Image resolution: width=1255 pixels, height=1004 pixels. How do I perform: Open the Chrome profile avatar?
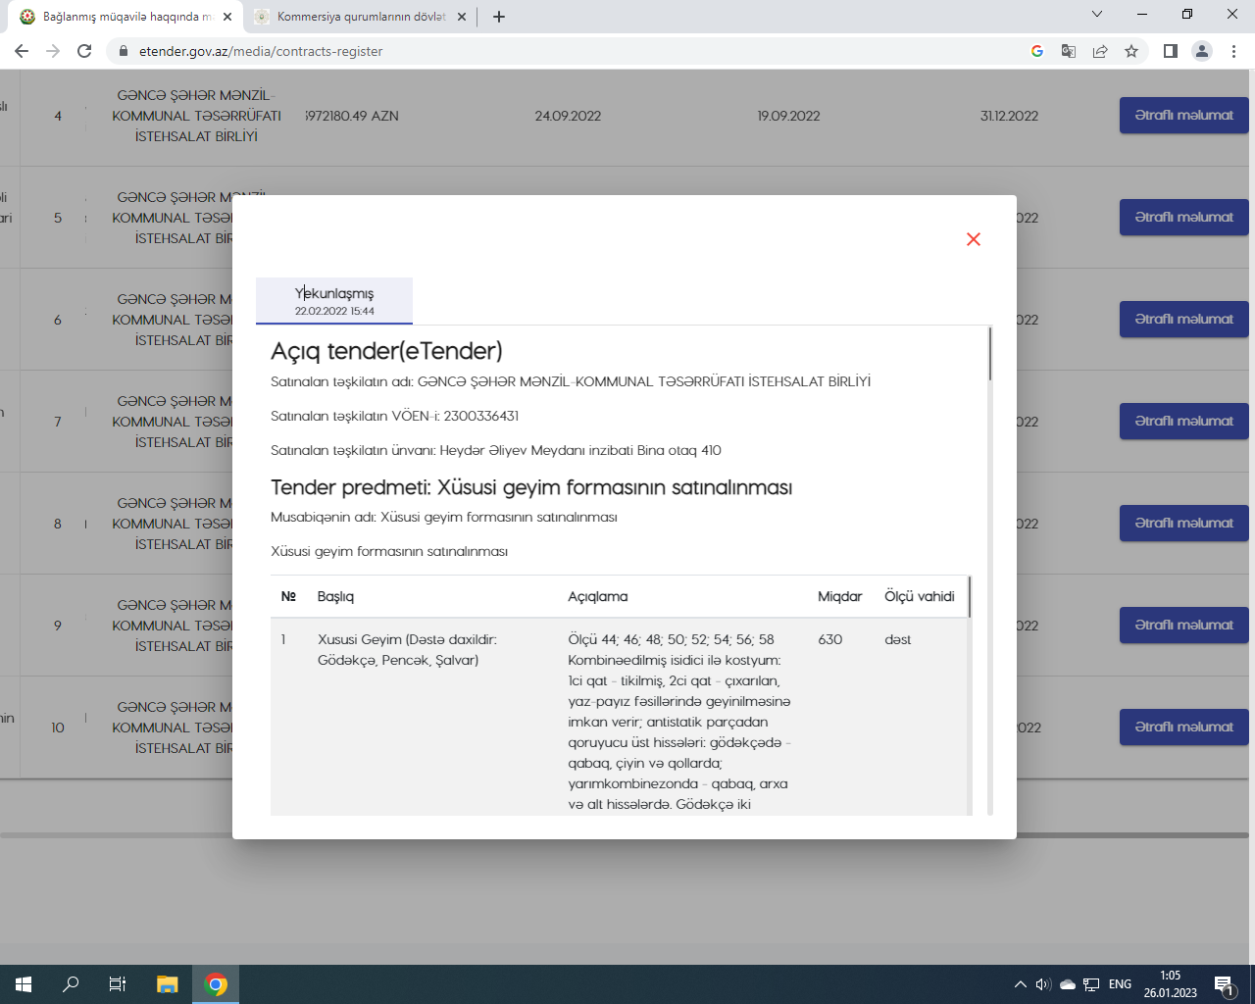tap(1201, 51)
